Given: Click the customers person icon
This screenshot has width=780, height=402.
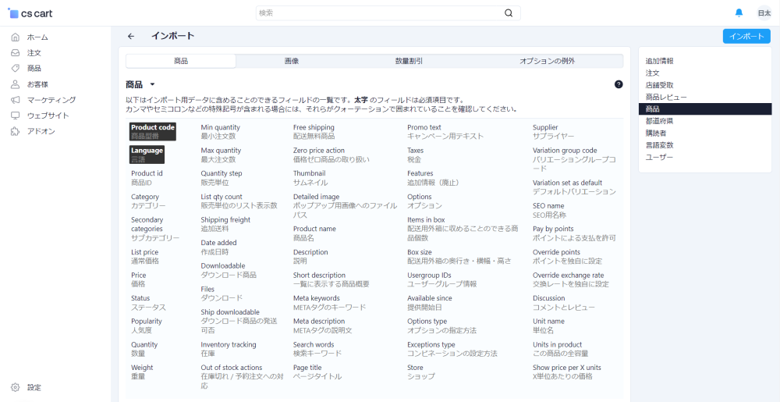Looking at the screenshot, I should tap(16, 84).
